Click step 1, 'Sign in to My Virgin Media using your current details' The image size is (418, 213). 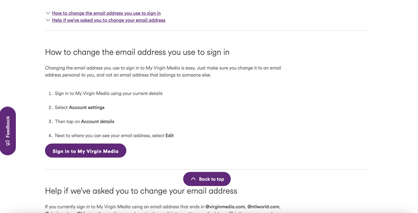[109, 94]
